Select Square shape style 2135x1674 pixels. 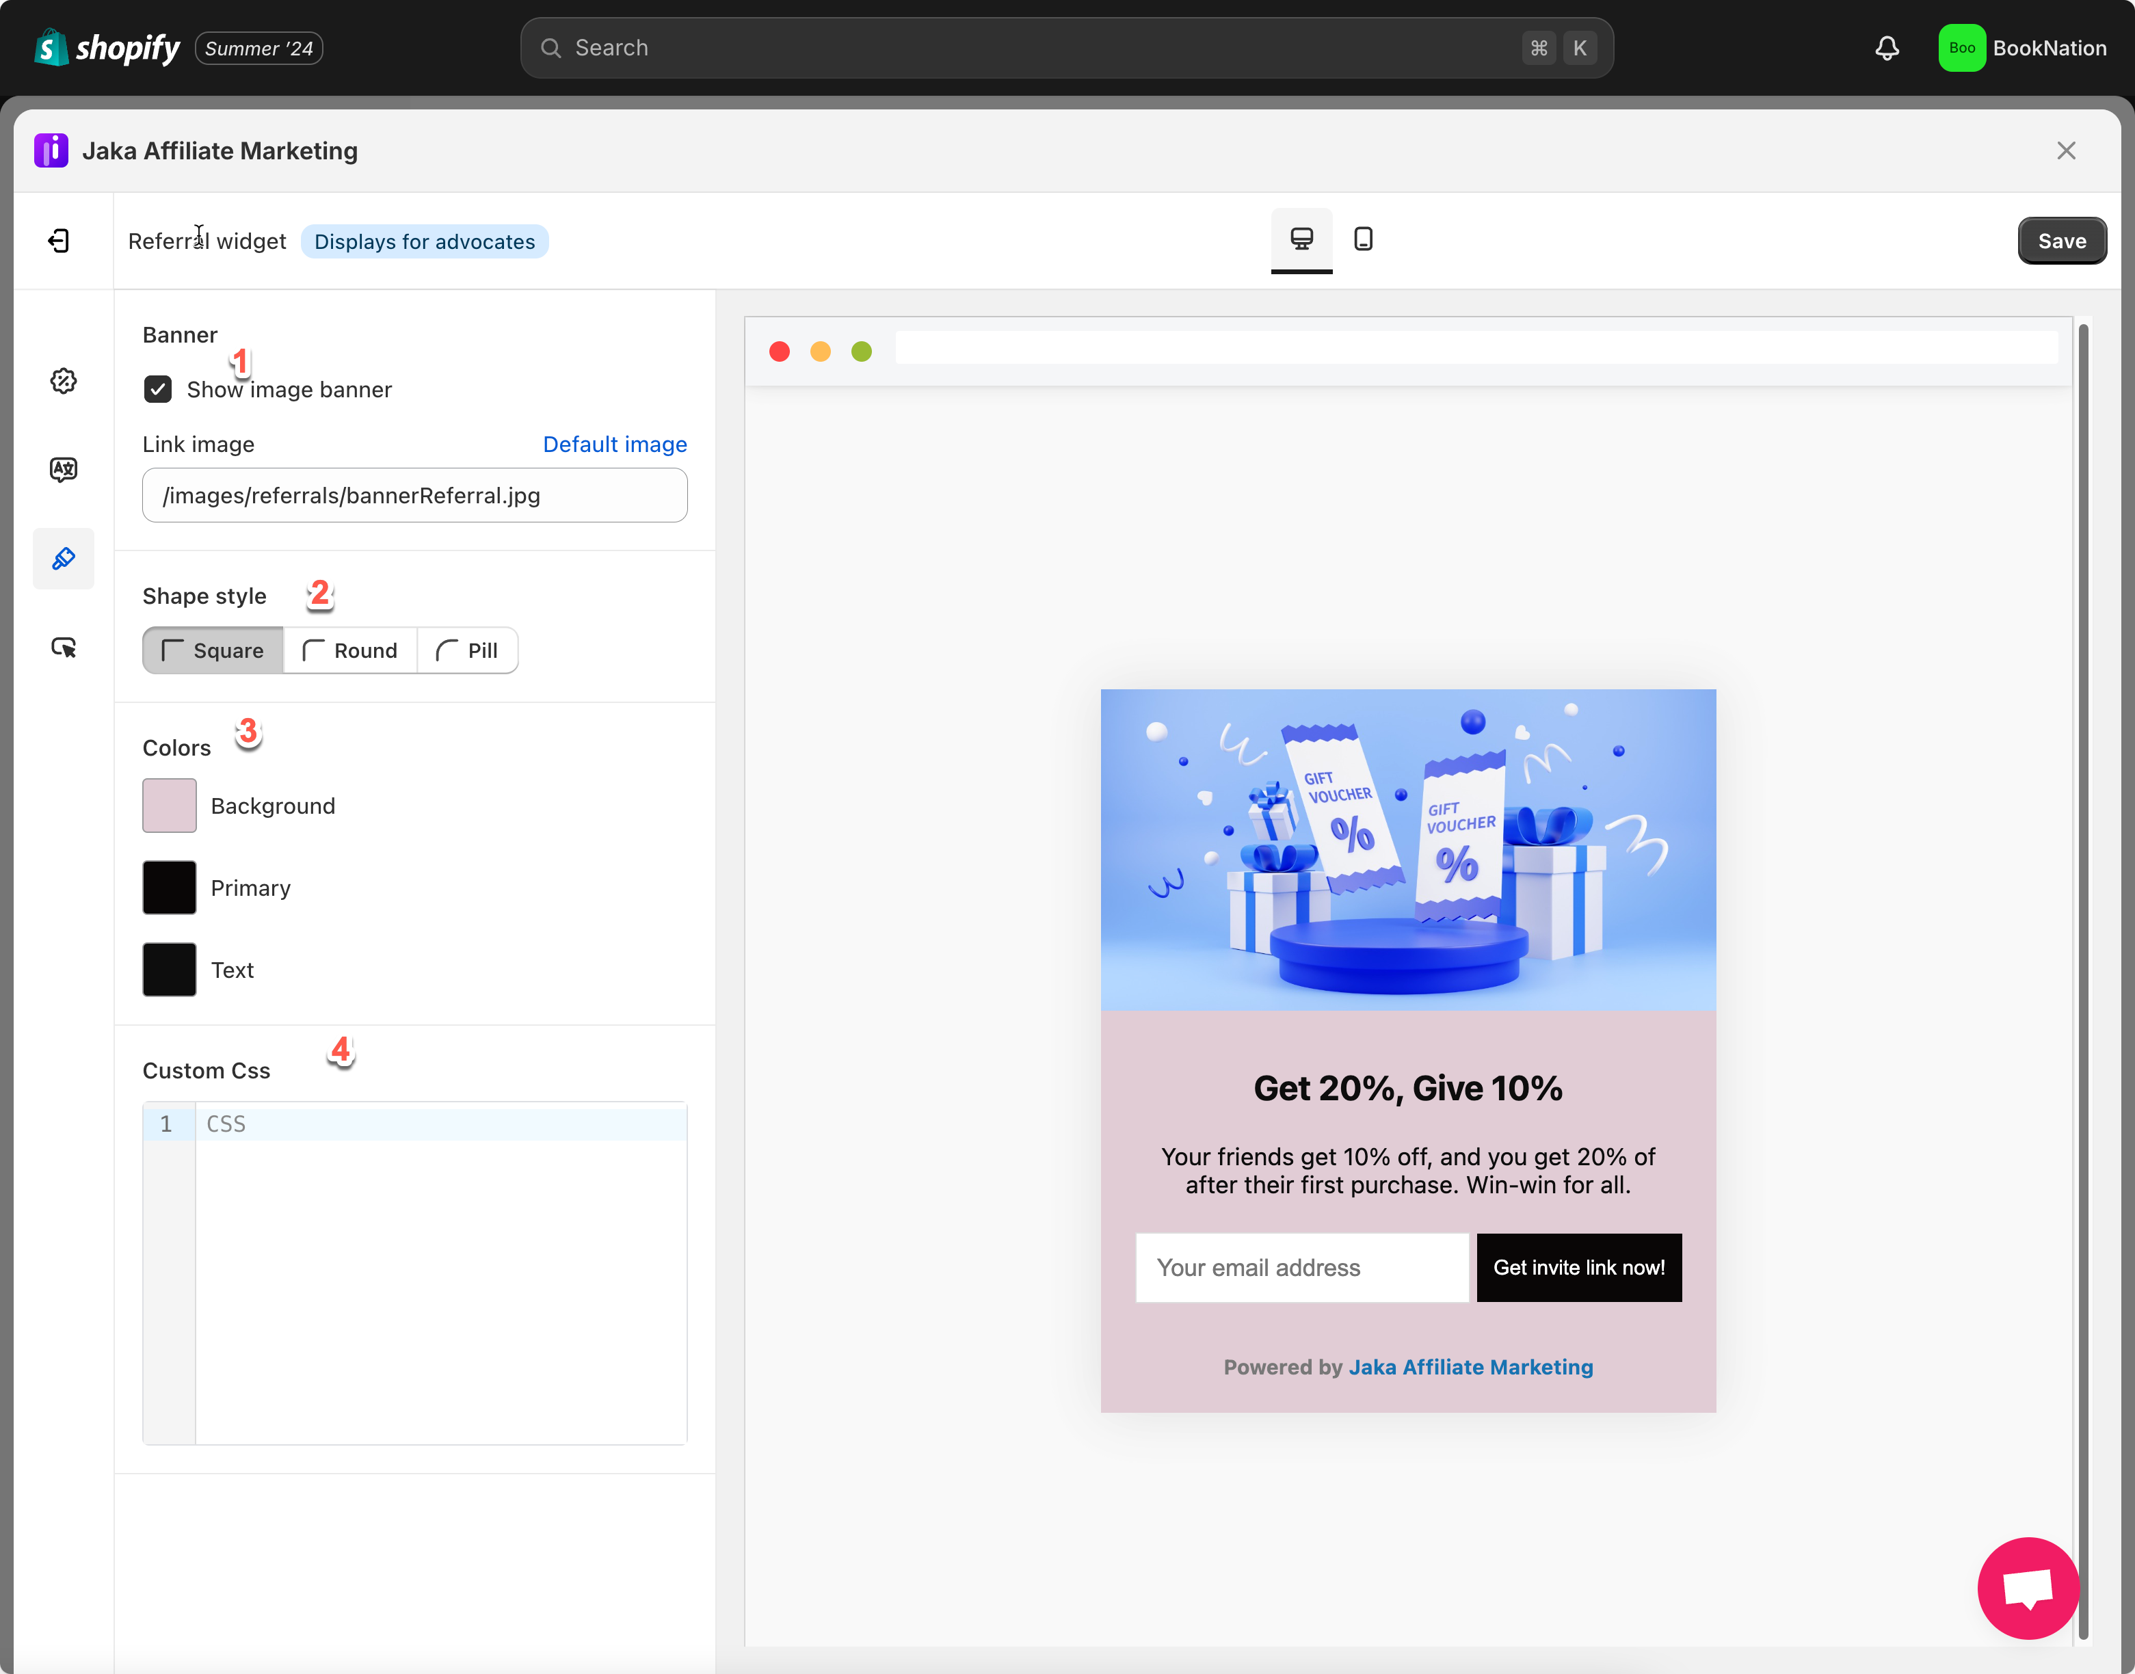click(x=213, y=651)
